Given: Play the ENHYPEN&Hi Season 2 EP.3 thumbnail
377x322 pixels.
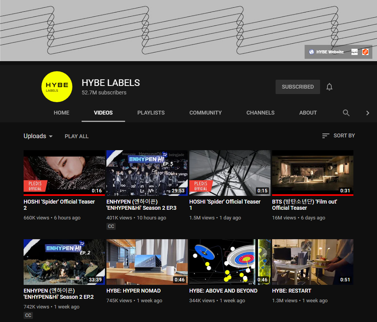Looking at the screenshot, I should click(147, 173).
